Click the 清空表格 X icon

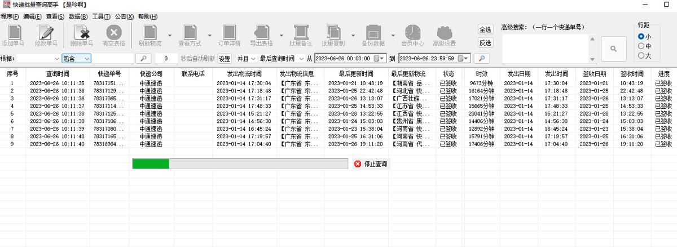[114, 36]
